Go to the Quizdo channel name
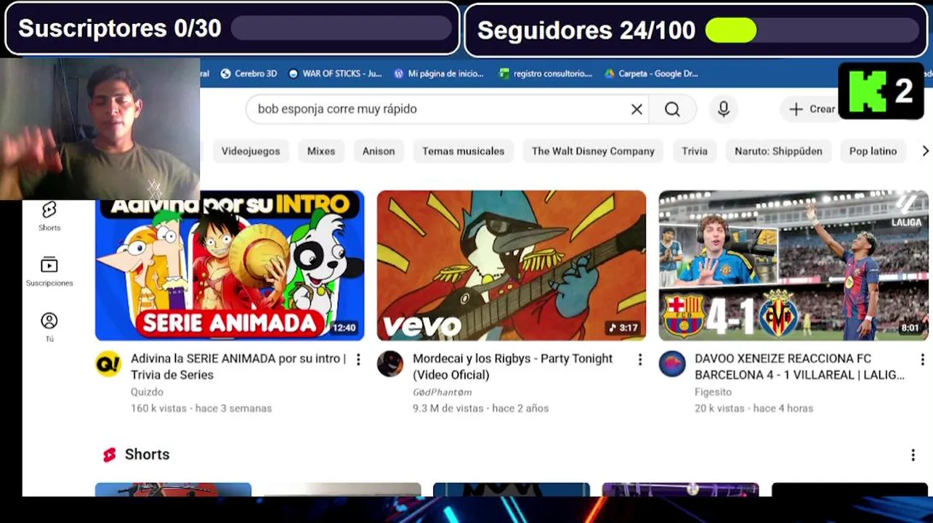This screenshot has width=933, height=523. [x=147, y=392]
